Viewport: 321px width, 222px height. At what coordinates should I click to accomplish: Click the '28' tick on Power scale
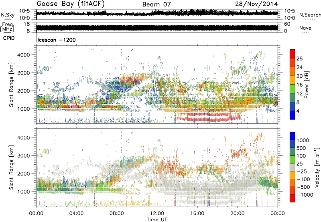click(299, 59)
